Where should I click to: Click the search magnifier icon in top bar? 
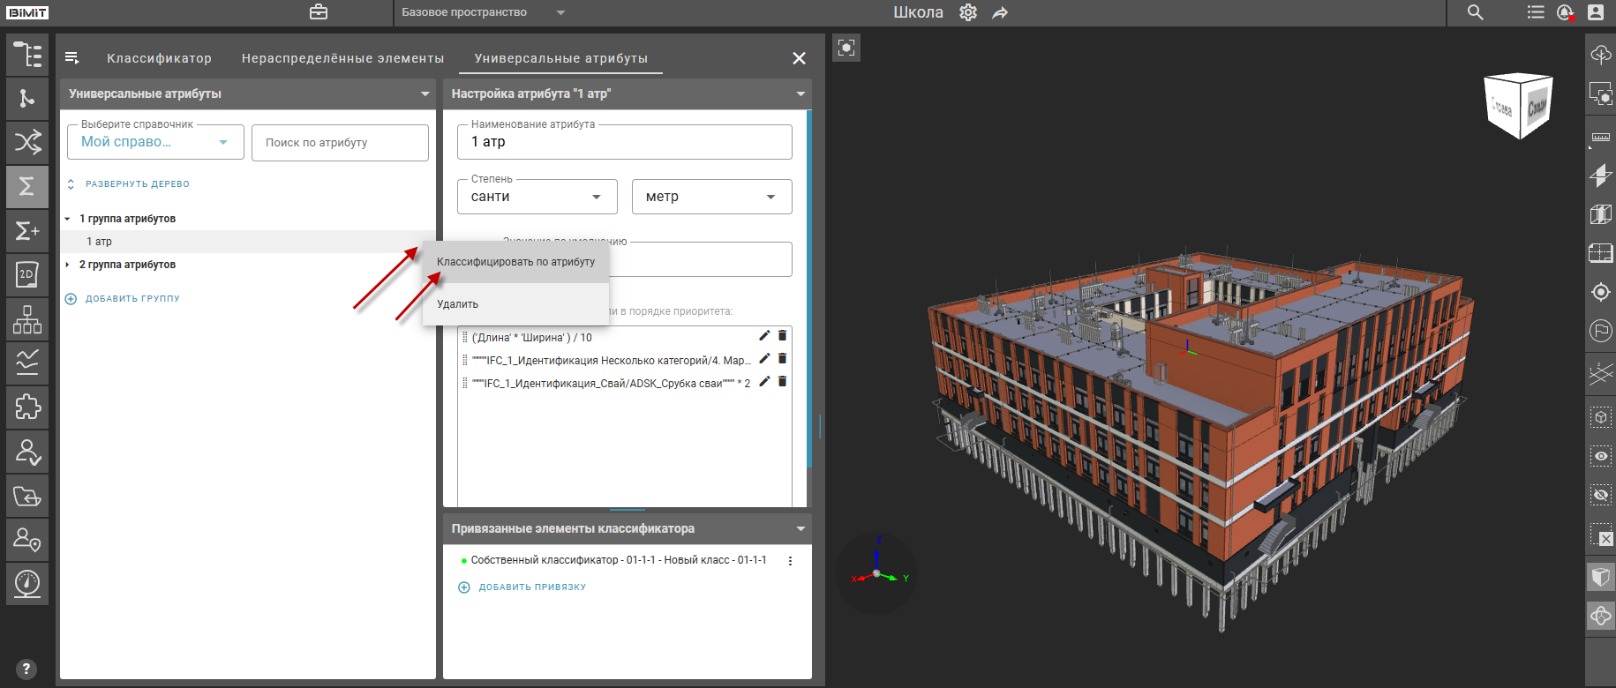1475,12
